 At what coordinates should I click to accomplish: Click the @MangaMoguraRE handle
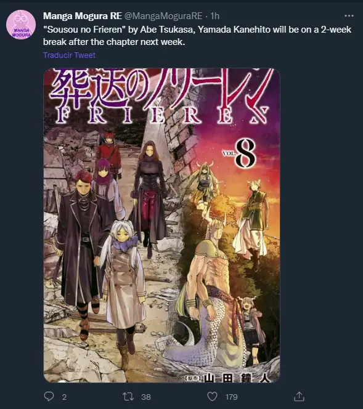click(163, 16)
